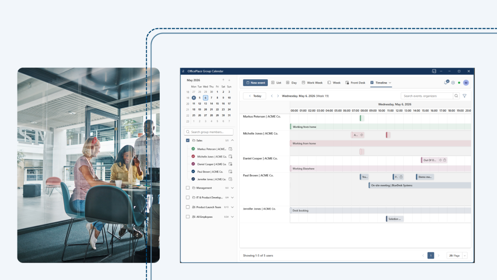Open On-site meeting | BlueDesk Systems event

pos(420,185)
